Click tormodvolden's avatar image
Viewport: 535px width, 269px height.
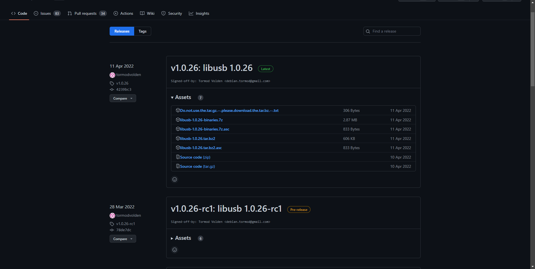pyautogui.click(x=112, y=75)
